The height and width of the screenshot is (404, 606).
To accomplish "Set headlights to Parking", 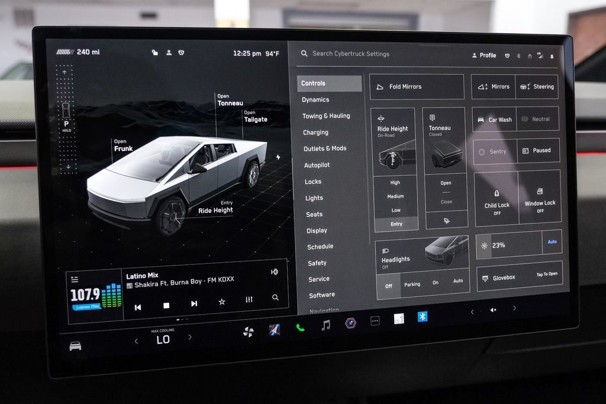I will pos(412,285).
